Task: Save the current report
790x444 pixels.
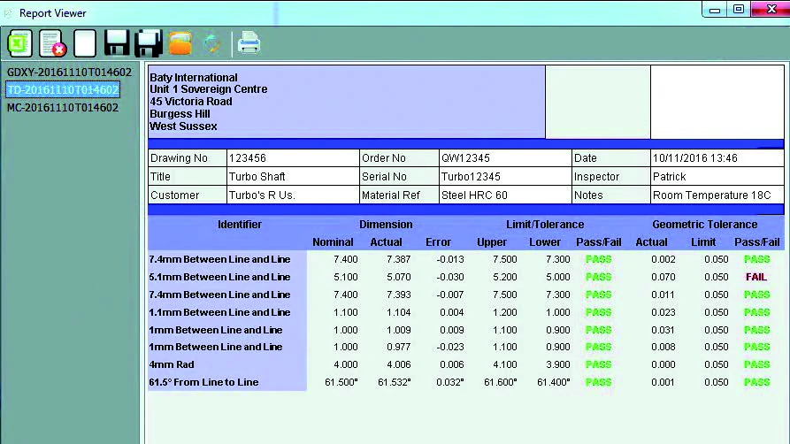Action: (117, 43)
